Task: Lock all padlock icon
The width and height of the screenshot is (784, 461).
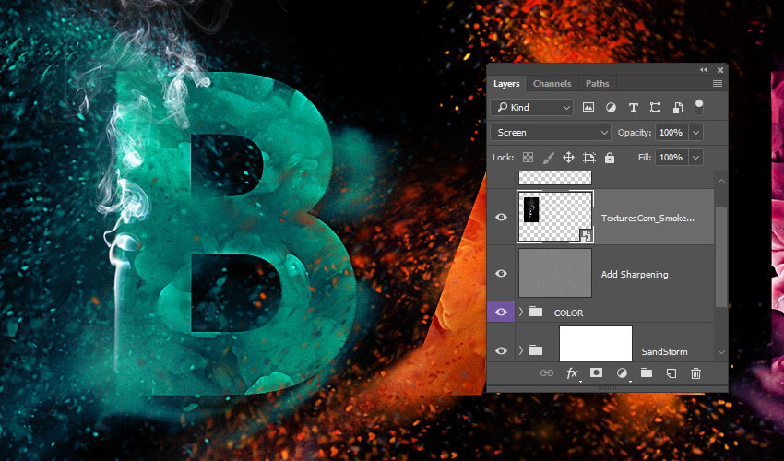Action: 609,158
